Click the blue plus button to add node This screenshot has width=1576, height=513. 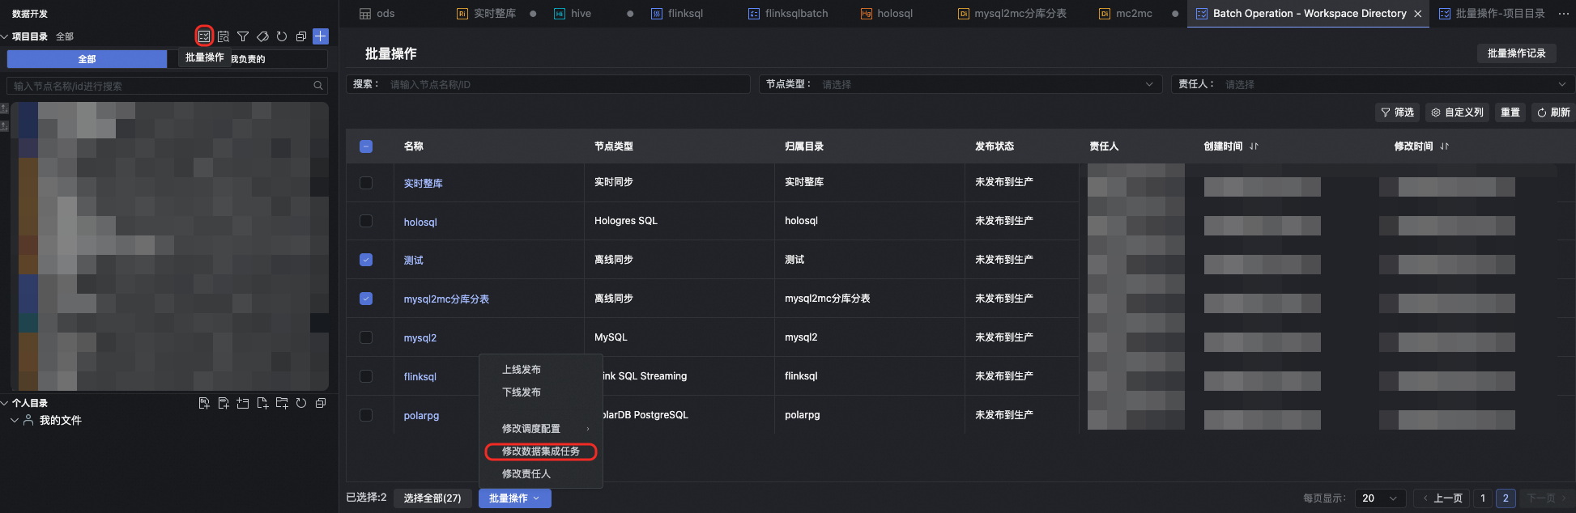pos(321,36)
